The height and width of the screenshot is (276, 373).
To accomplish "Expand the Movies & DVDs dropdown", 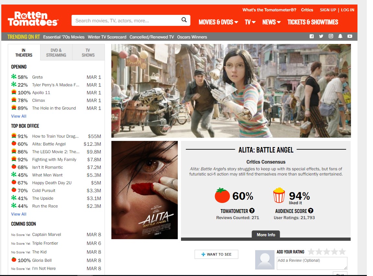I will 218,22.
